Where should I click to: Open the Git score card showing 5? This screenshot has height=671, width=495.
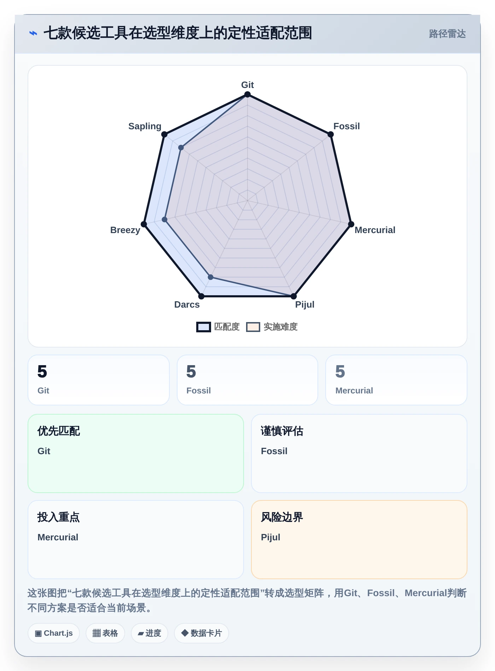(99, 380)
